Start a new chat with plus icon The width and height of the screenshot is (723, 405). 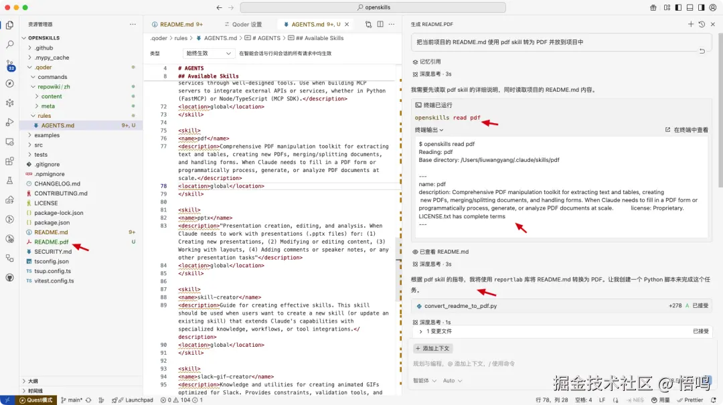(x=691, y=24)
